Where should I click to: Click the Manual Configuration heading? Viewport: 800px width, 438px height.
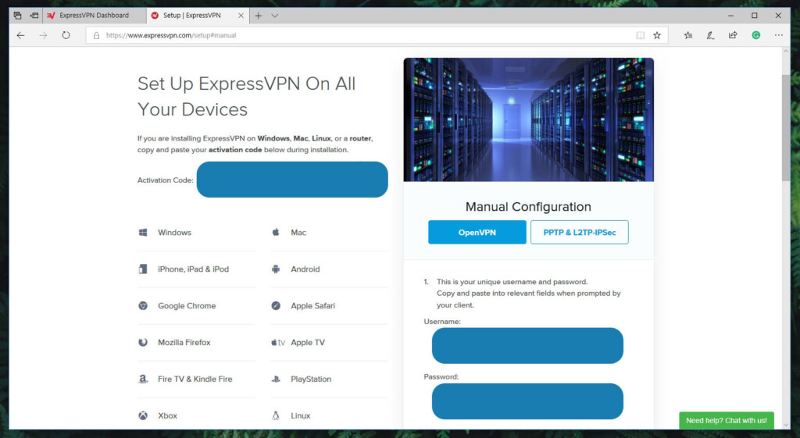[x=528, y=206]
